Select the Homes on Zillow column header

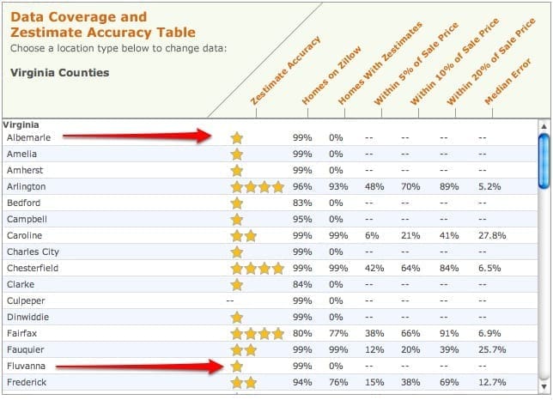pyautogui.click(x=331, y=75)
